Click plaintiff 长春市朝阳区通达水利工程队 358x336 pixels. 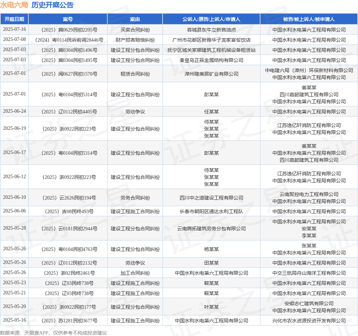point(211,212)
